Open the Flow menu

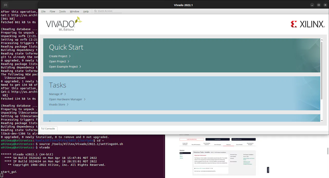pyautogui.click(x=52, y=11)
